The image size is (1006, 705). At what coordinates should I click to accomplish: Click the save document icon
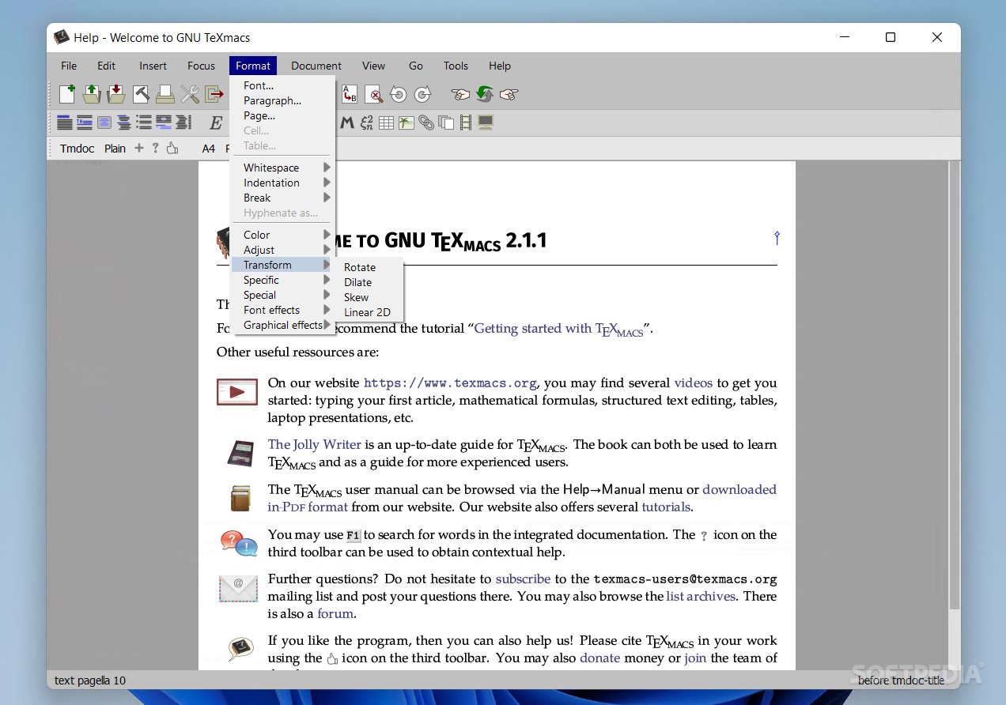click(x=116, y=94)
